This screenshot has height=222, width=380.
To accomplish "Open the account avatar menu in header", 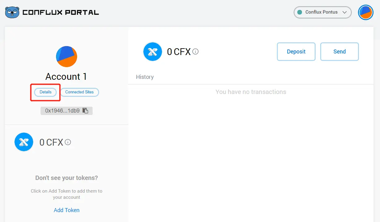I will click(x=365, y=12).
